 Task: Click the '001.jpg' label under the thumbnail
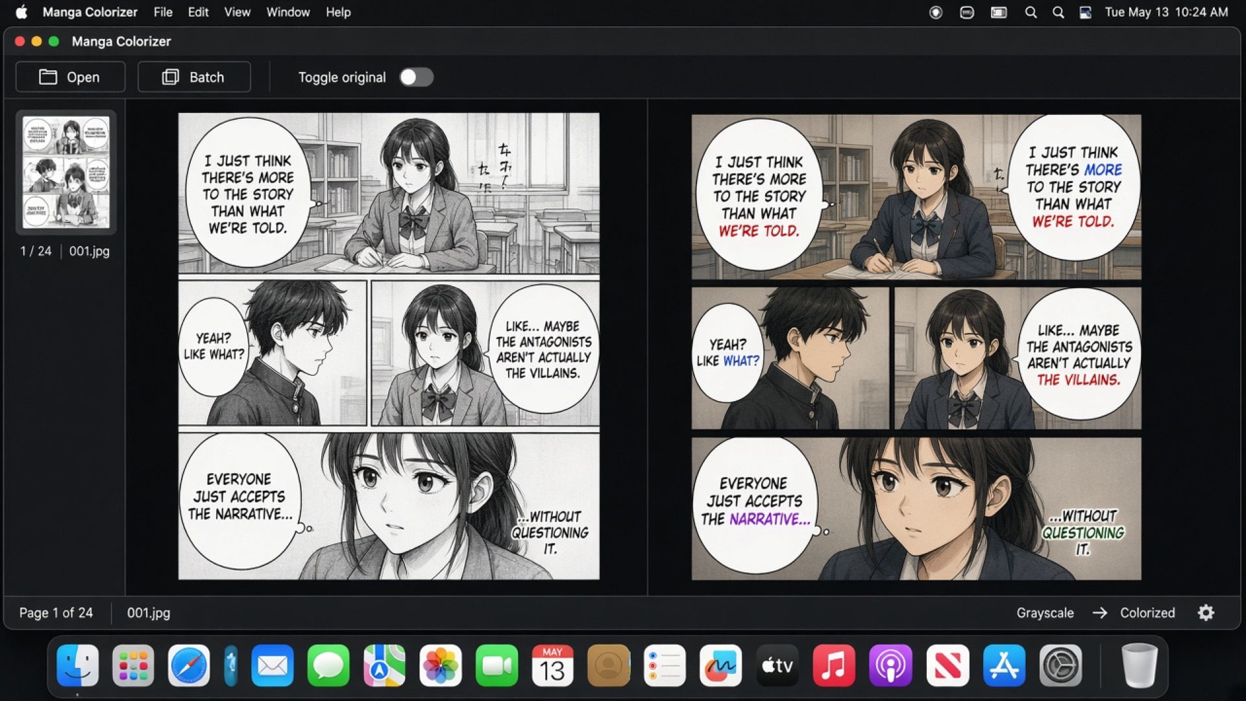point(90,251)
